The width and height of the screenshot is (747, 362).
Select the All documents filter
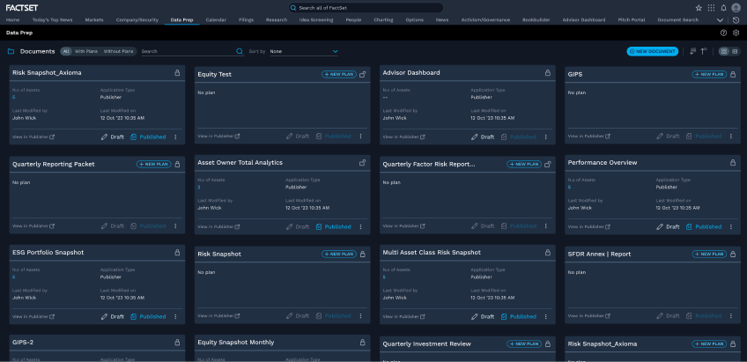click(66, 51)
